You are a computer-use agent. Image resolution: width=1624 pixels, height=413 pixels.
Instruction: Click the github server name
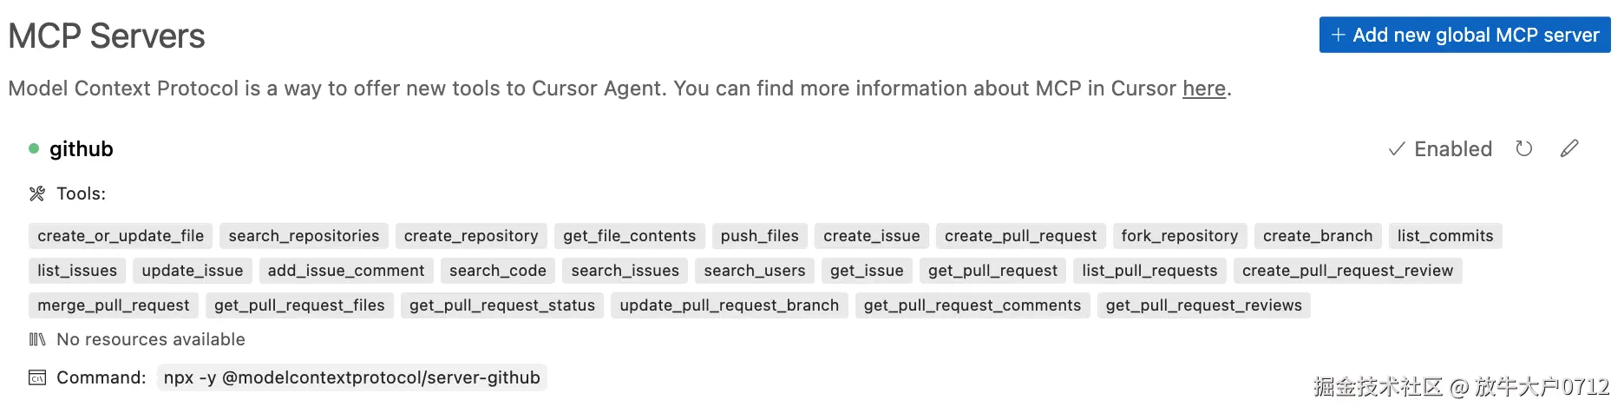[x=82, y=149]
